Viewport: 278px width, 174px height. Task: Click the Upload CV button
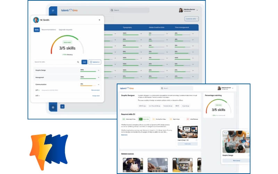[x=95, y=62]
